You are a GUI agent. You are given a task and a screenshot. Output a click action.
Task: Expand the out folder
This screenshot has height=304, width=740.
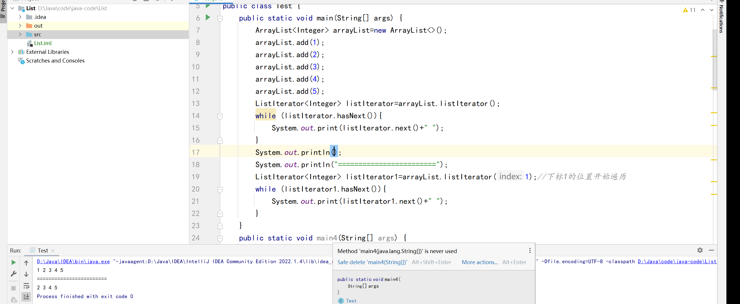tap(20, 26)
